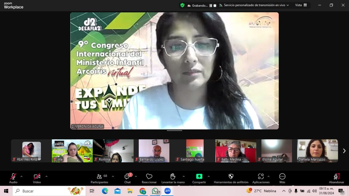Viewport: 349px width, 196px height.
Task: Select Bernardo Lopez participant thumbnail
Action: (154, 151)
